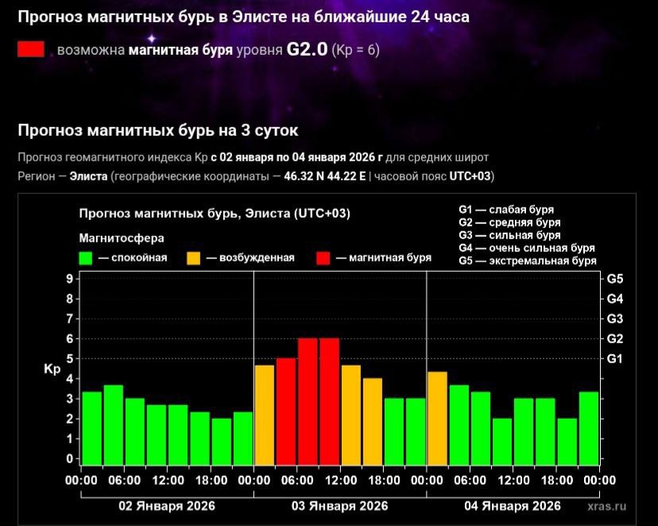Click the yellow 'возбужденная' legend swatch

pos(193,257)
